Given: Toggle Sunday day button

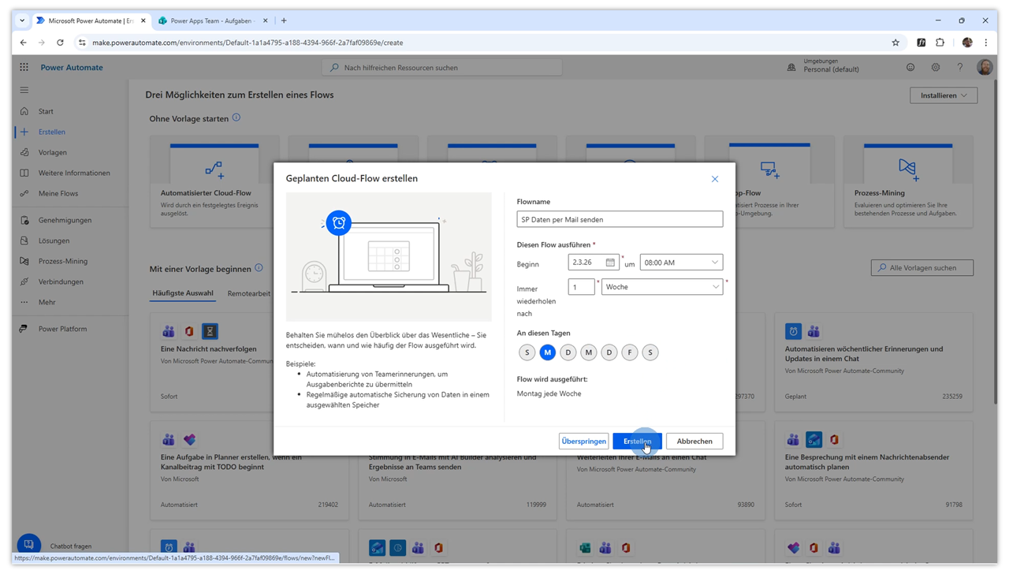Looking at the screenshot, I should tap(527, 352).
